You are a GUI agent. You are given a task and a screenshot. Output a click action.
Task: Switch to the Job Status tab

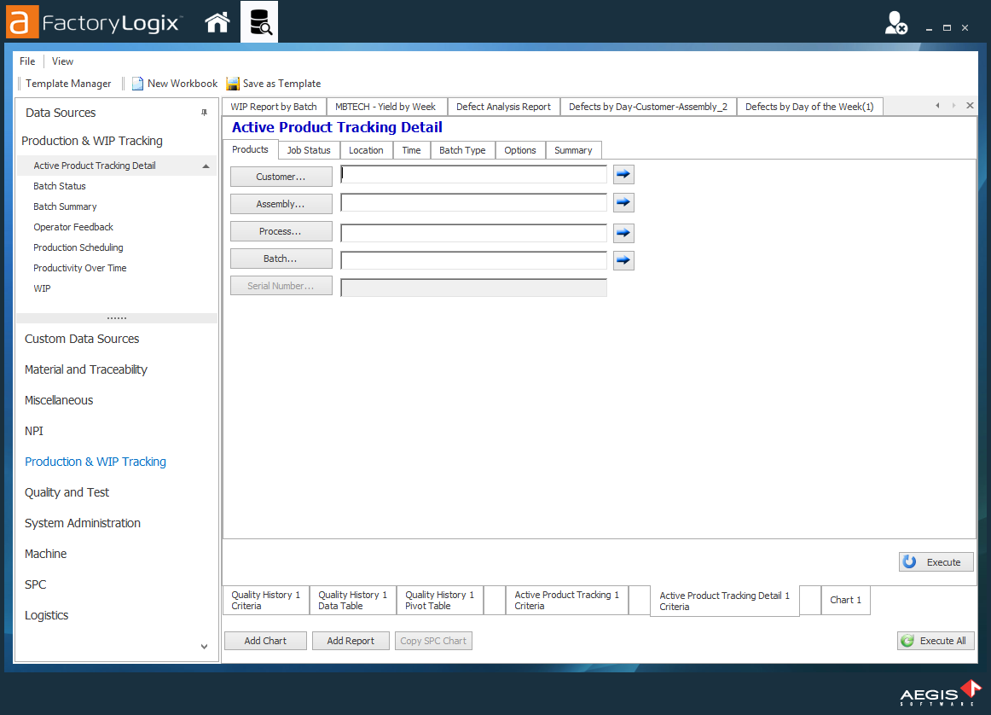pos(308,150)
